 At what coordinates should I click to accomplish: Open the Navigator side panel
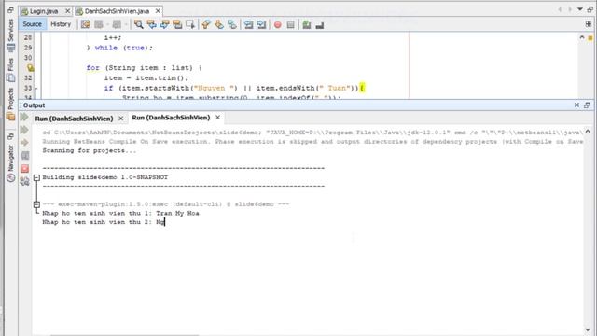(x=10, y=162)
